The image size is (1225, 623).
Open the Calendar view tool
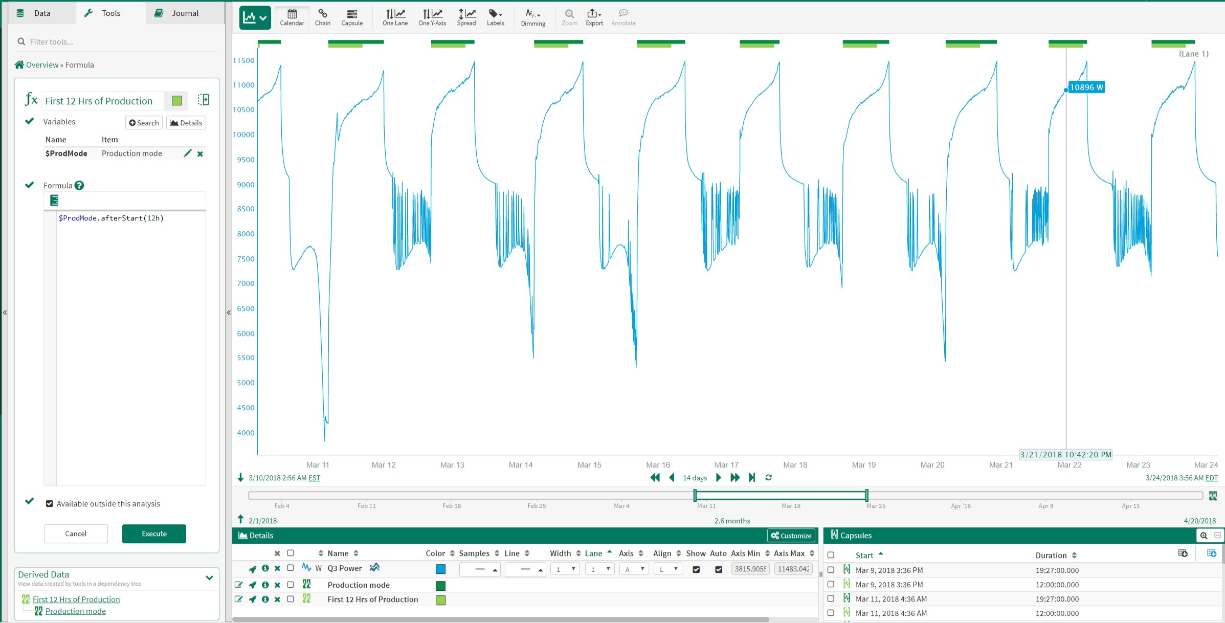[292, 17]
